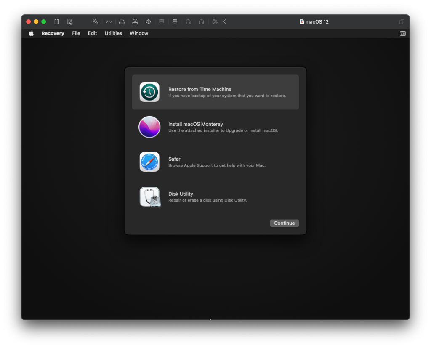Select the Install macOS Monterey icon
This screenshot has width=431, height=348.
tap(149, 127)
